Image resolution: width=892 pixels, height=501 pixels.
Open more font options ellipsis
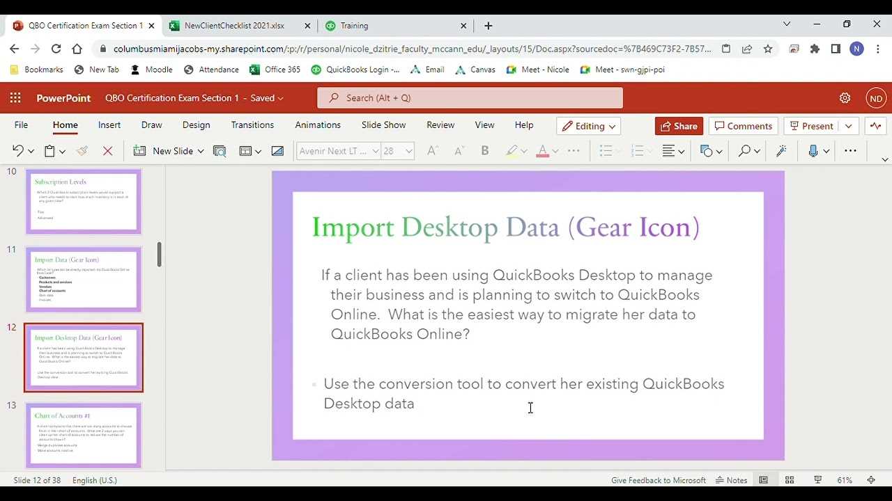[574, 151]
